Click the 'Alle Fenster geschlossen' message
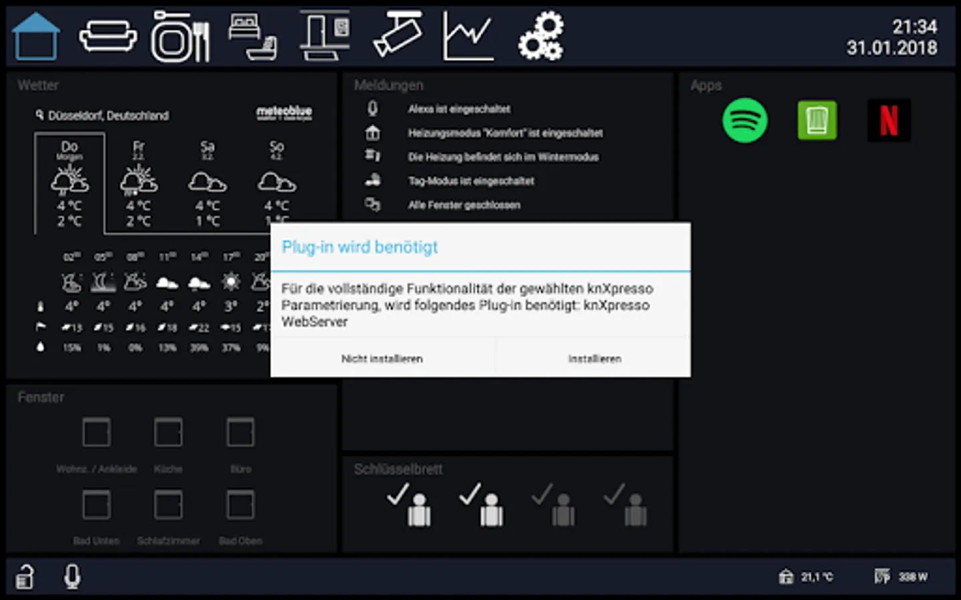The width and height of the screenshot is (961, 600). (x=464, y=205)
